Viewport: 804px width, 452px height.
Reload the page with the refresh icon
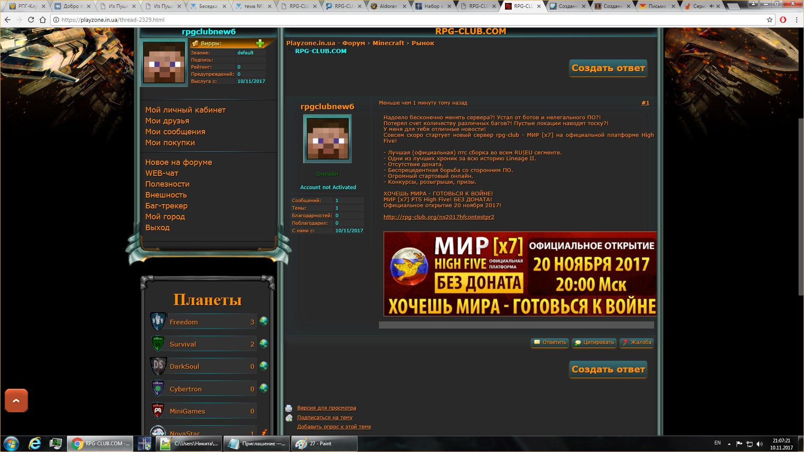(31, 20)
